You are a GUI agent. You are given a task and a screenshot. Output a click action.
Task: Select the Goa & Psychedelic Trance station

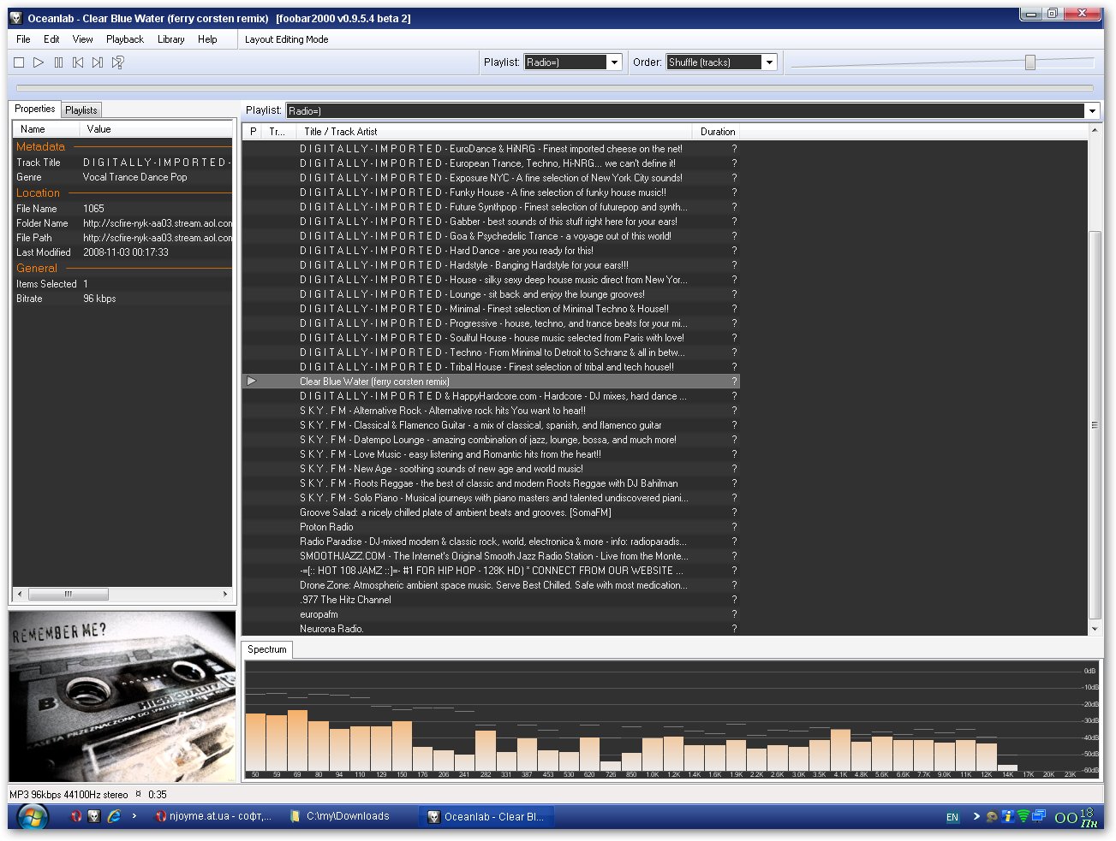pyautogui.click(x=491, y=236)
